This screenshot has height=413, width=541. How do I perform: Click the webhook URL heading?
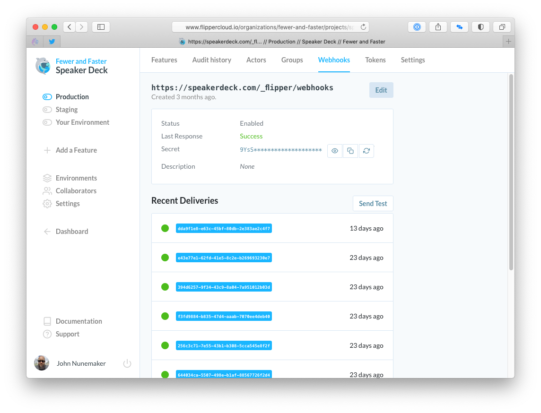point(242,87)
